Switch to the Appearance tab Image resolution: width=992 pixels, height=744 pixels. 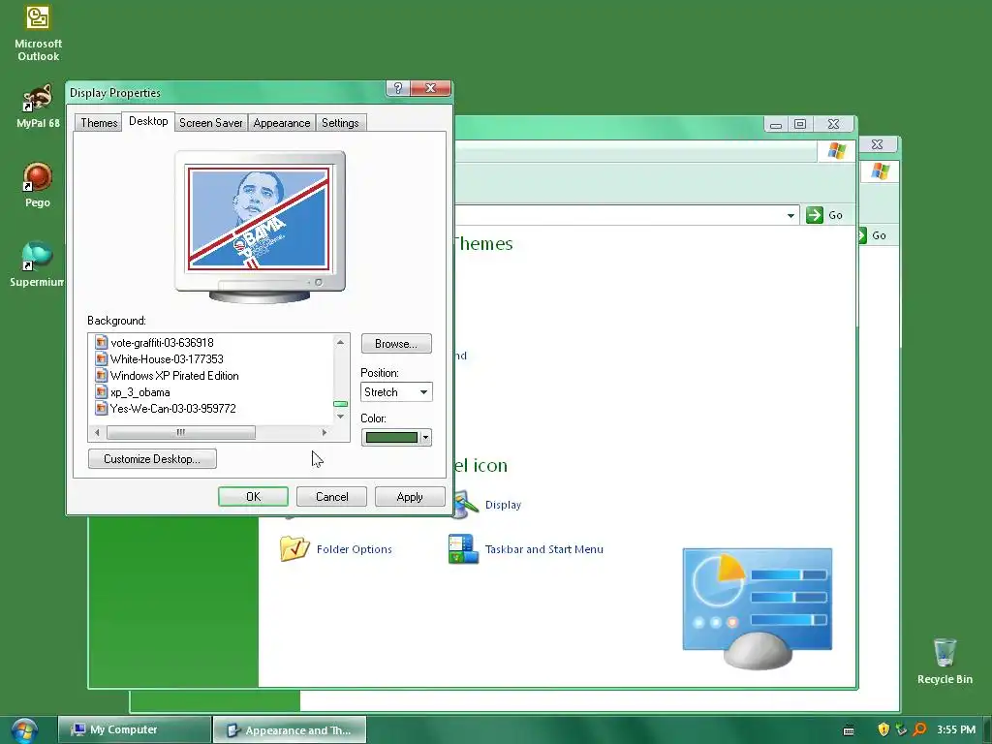point(282,123)
